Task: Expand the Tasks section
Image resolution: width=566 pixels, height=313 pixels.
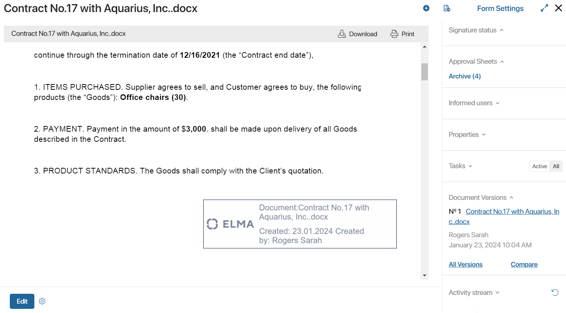Action: 460,166
